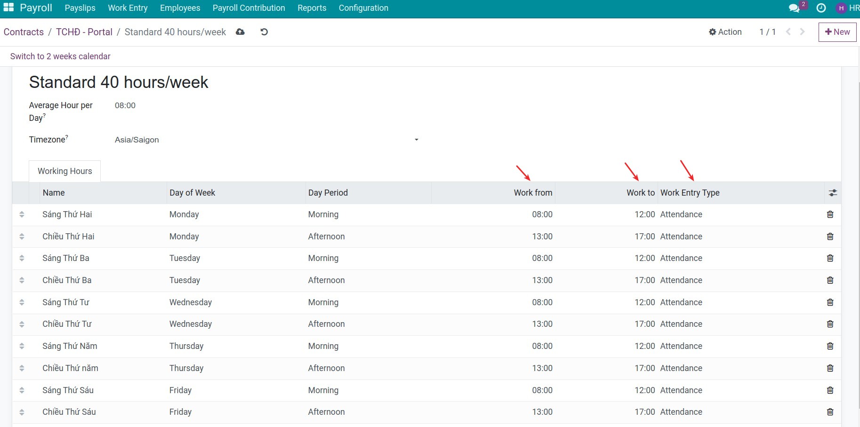Delete the Sáng Thứ Sáu row
The width and height of the screenshot is (860, 427).
coord(830,390)
